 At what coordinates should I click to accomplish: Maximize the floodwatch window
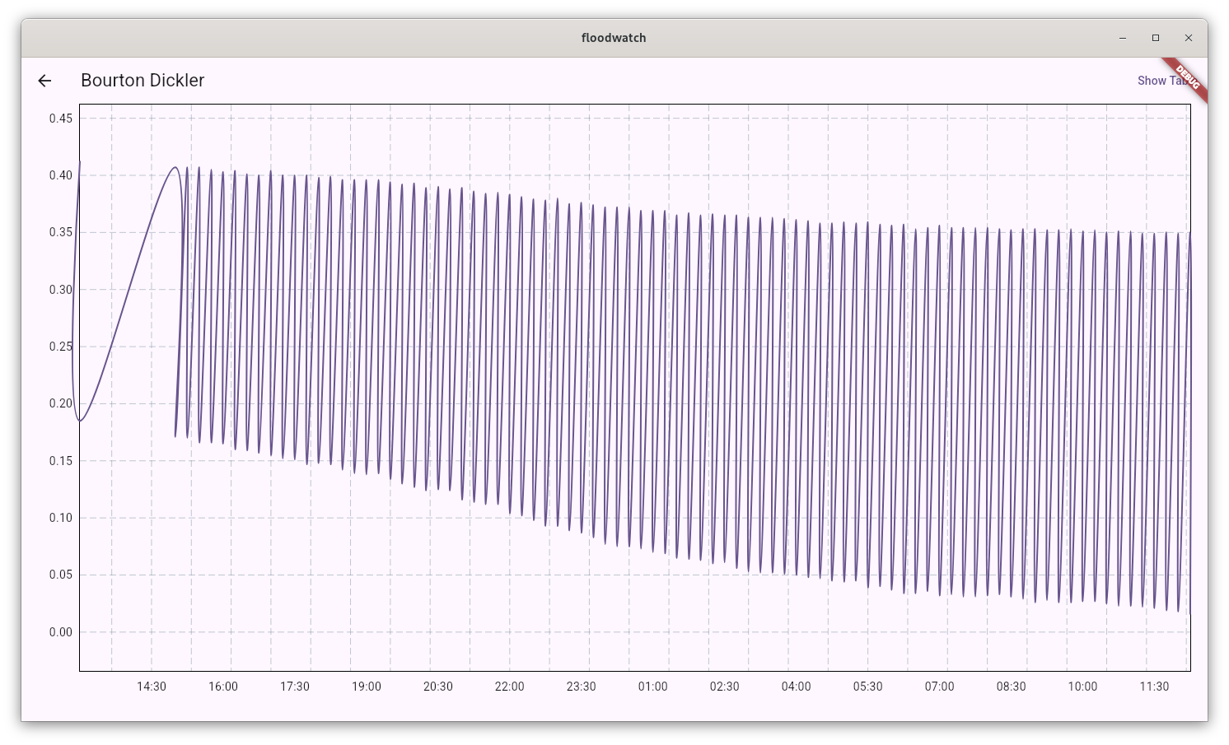[x=1156, y=38]
